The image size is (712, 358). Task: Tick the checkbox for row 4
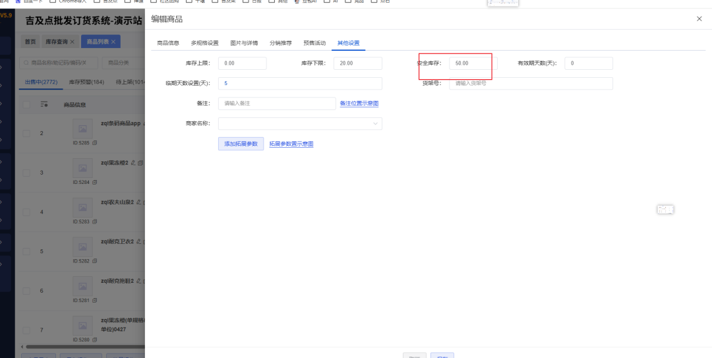click(x=26, y=212)
